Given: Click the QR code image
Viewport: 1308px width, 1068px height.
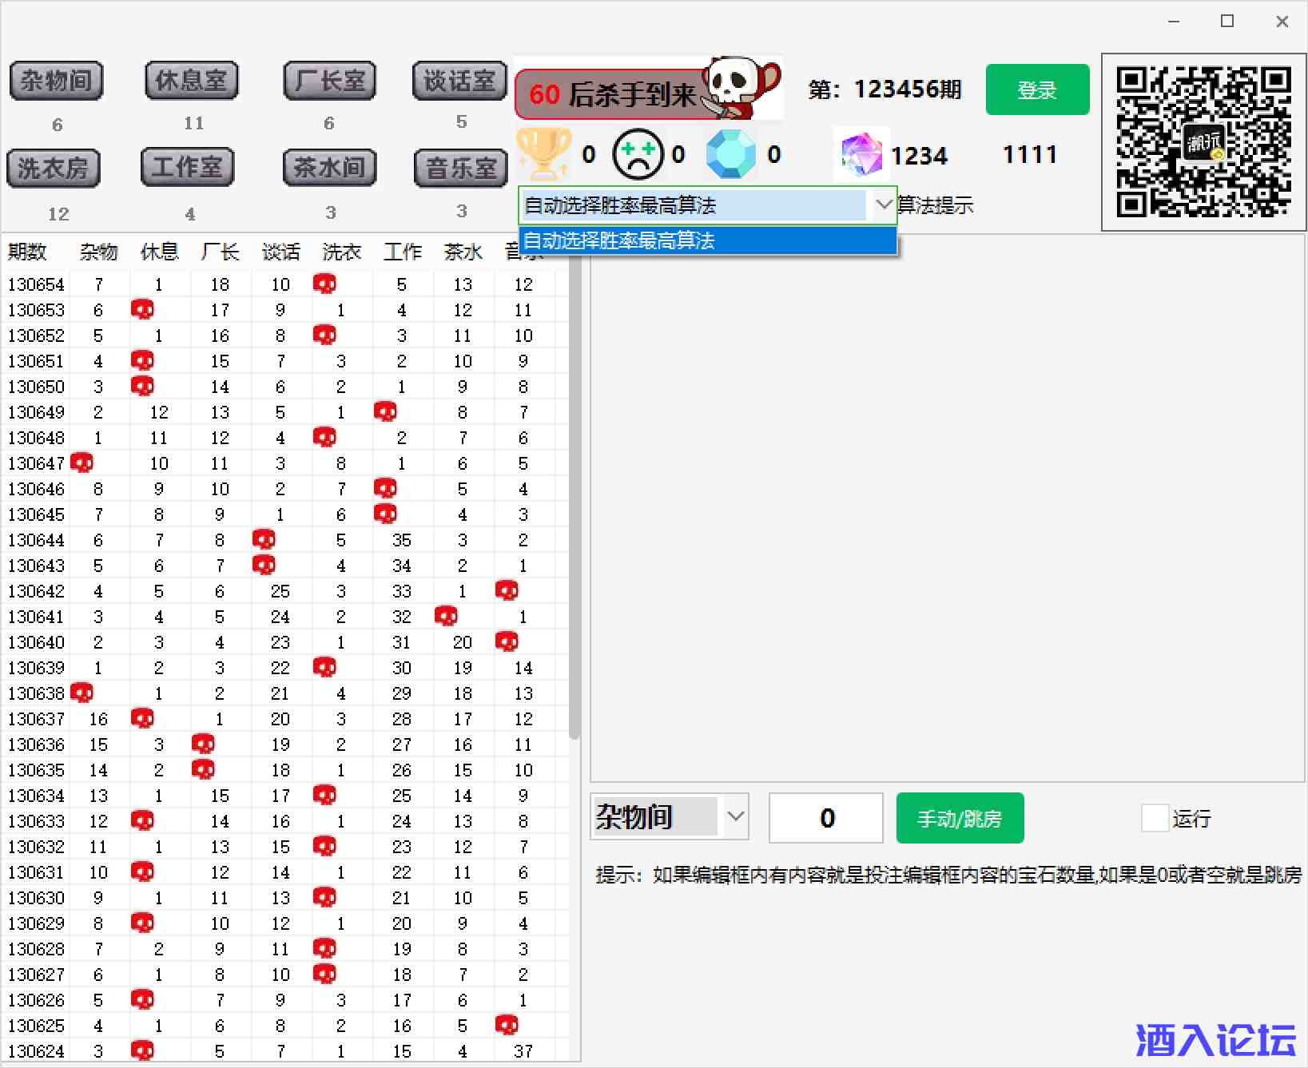Looking at the screenshot, I should pos(1203,142).
